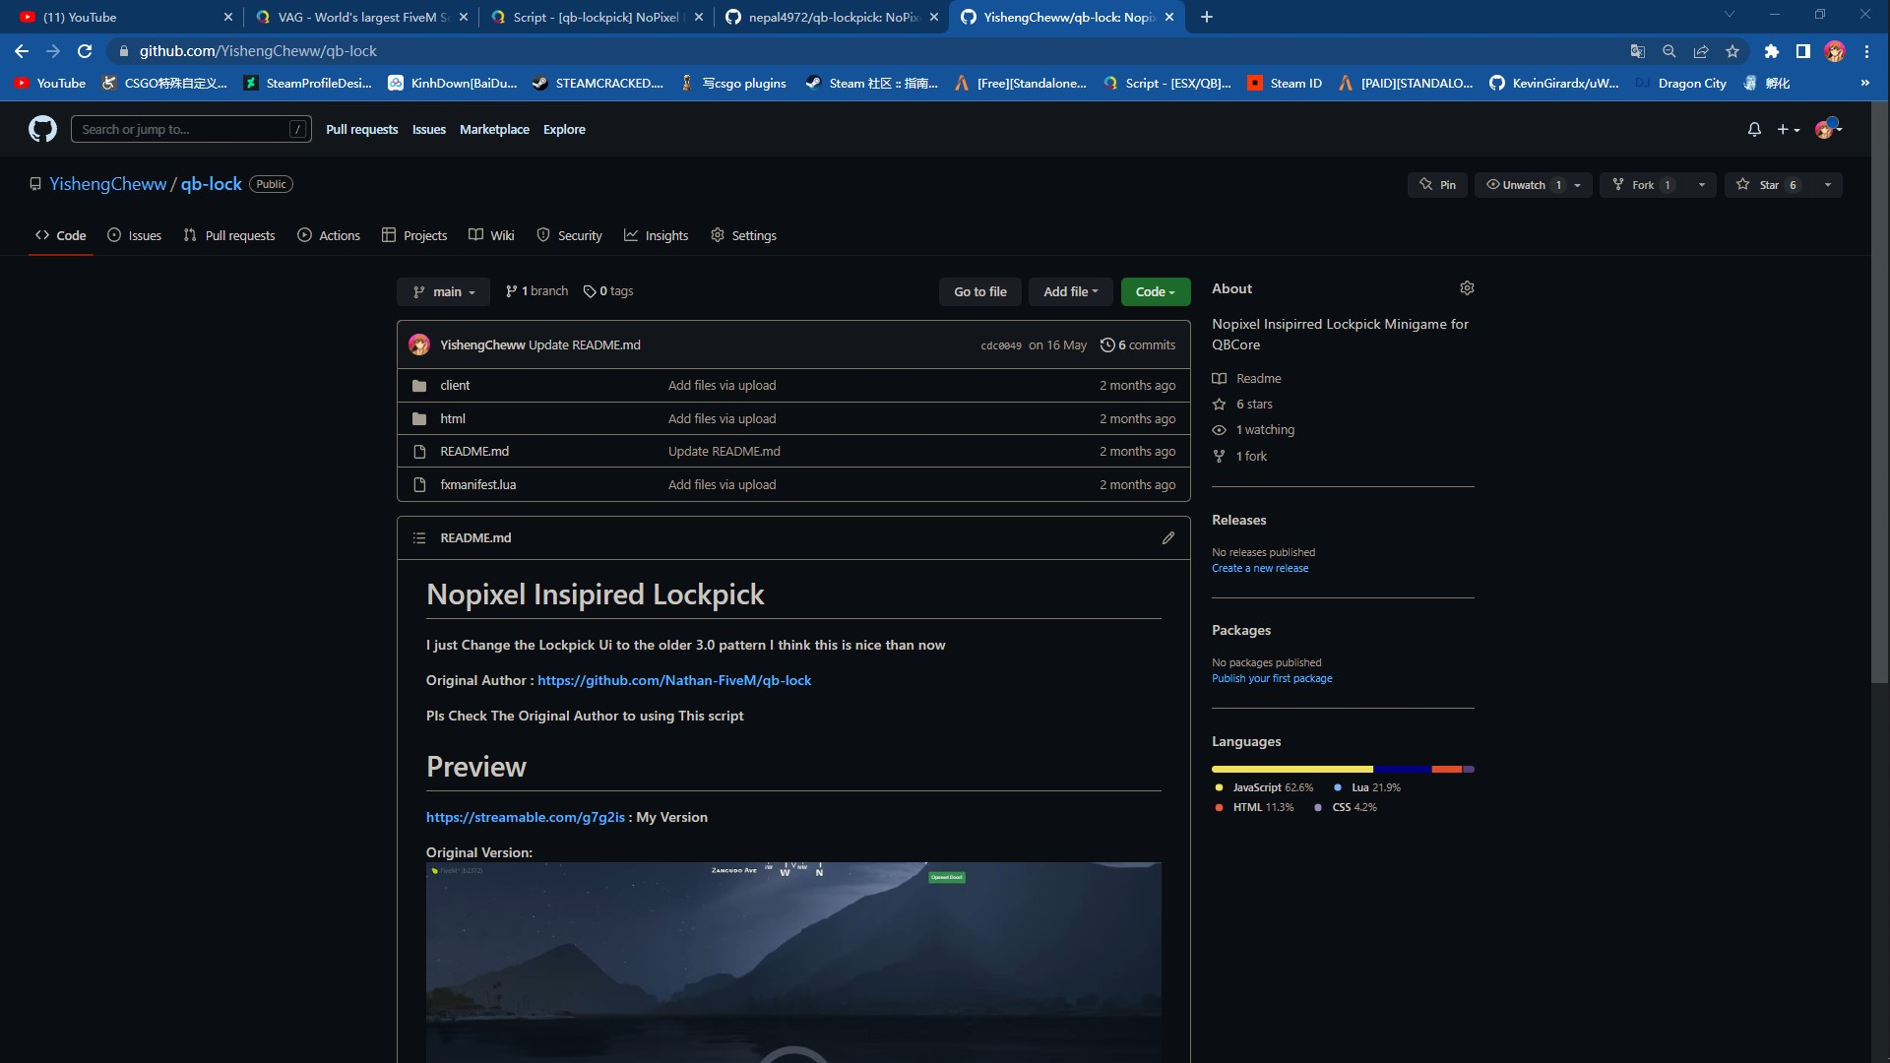1890x1063 pixels.
Task: Open the user avatar menu
Action: tap(1828, 129)
